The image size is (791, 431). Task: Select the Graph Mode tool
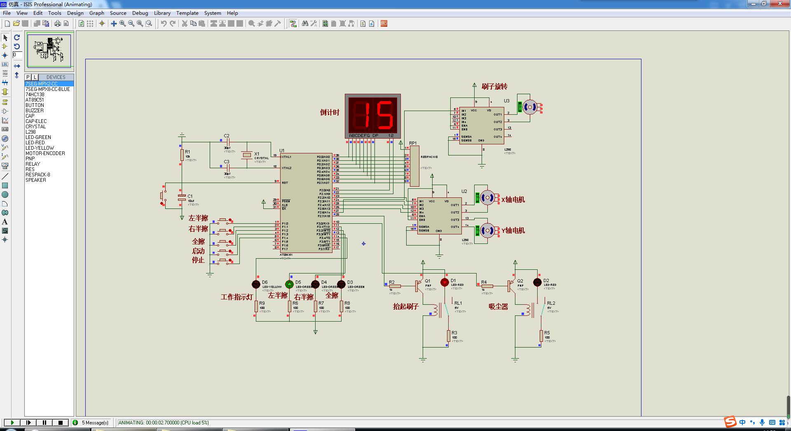[x=5, y=120]
